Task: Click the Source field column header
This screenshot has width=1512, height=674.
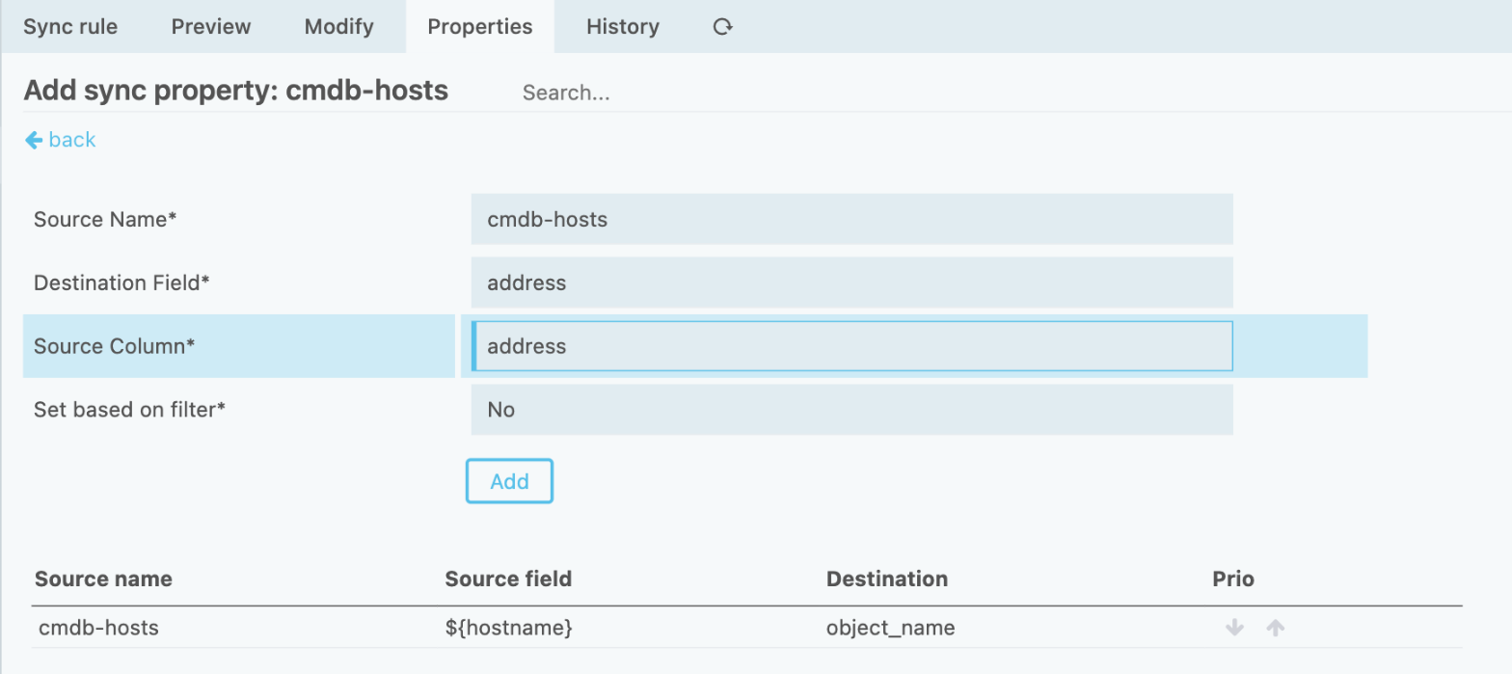Action: pos(508,579)
